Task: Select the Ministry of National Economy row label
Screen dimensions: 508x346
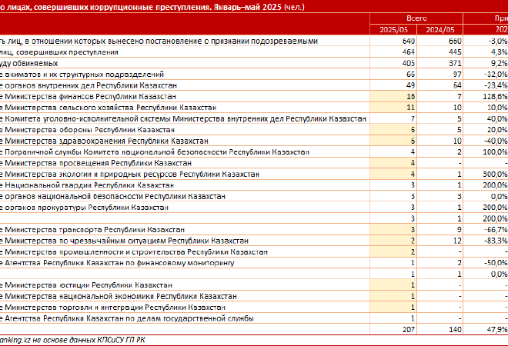Action: click(119, 296)
